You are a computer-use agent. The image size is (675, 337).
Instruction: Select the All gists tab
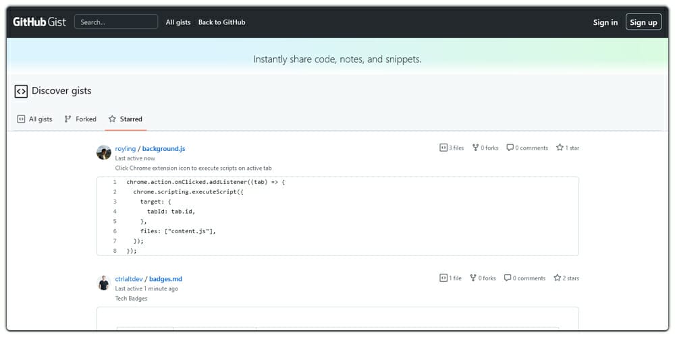(x=35, y=119)
